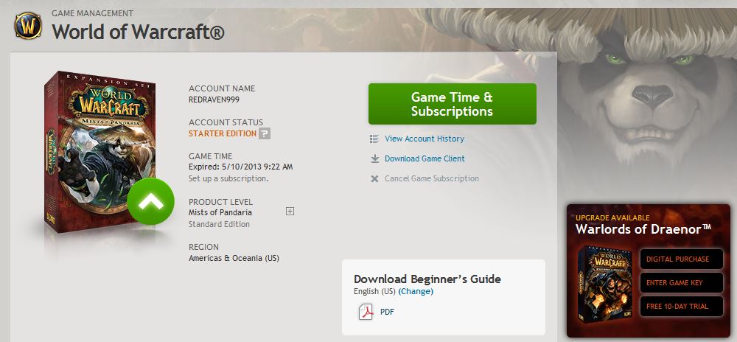Open View Account History link
The width and height of the screenshot is (737, 342).
(x=425, y=139)
